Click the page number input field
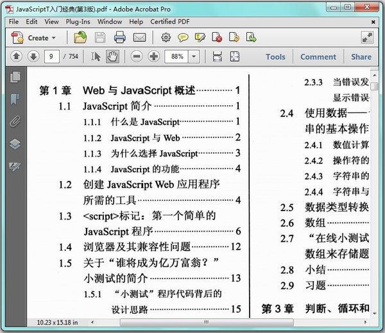385x333 pixels. [x=53, y=56]
